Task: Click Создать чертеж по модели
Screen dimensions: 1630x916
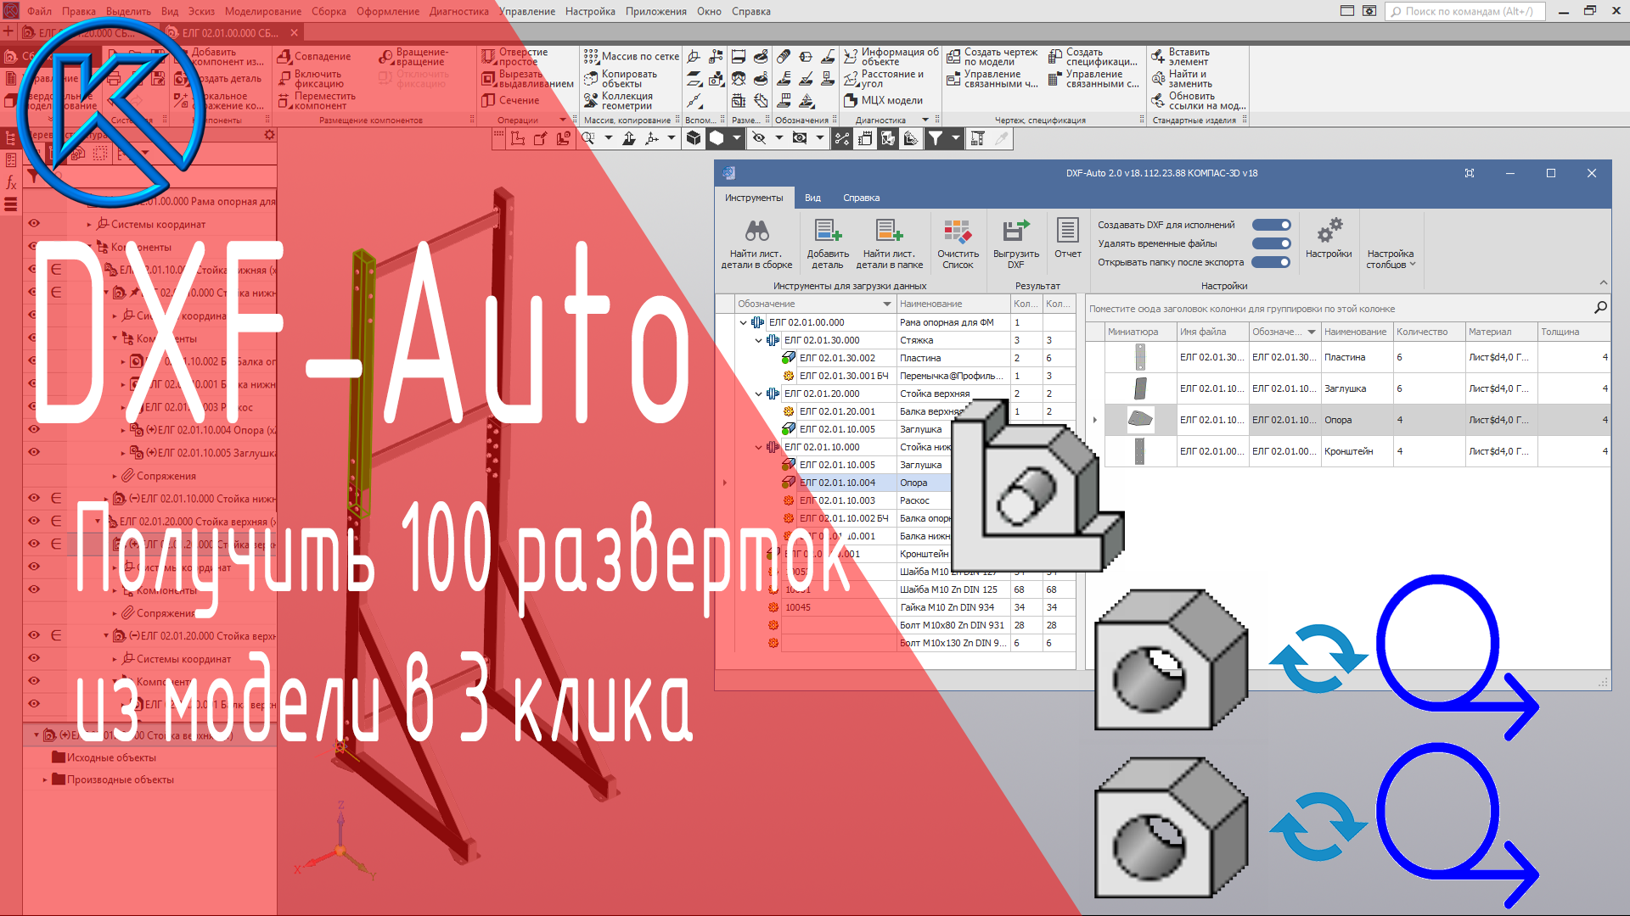Action: (992, 57)
